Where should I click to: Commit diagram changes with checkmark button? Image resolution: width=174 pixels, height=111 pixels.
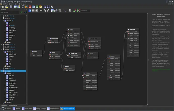(33, 11)
